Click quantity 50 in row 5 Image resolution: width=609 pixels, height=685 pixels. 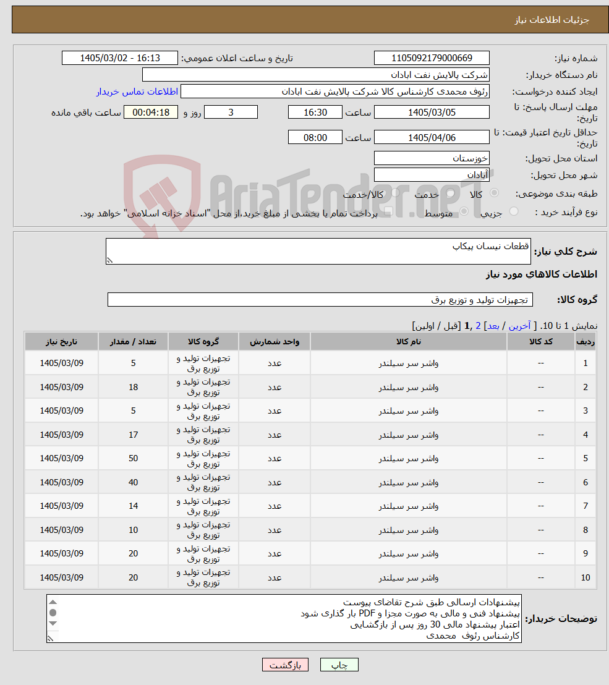pos(134,458)
